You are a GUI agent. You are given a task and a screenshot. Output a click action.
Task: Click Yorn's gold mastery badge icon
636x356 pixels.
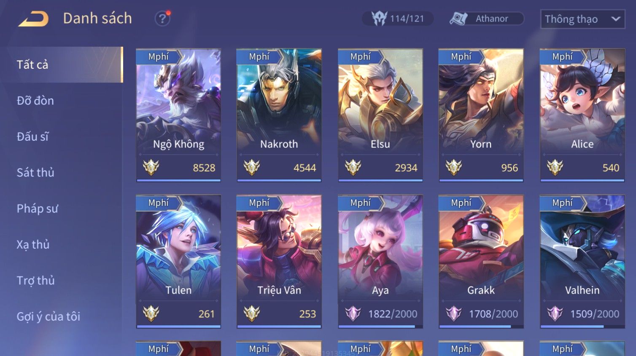(x=454, y=167)
